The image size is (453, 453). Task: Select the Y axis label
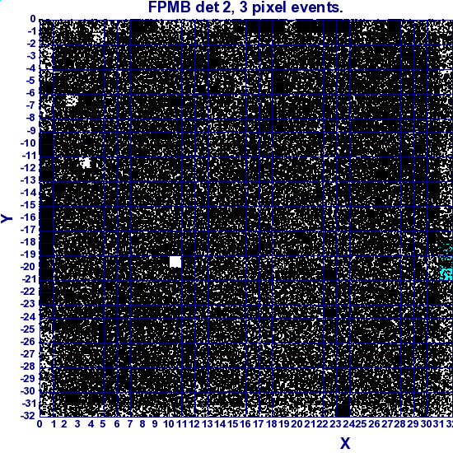[7, 218]
